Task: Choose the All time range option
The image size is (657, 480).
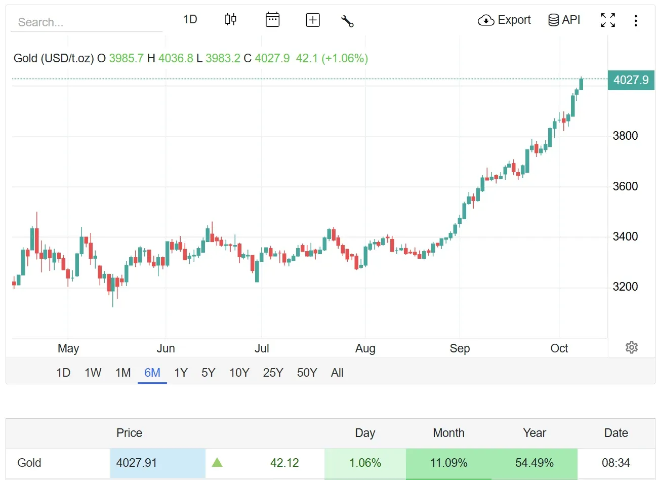Action: (x=337, y=373)
